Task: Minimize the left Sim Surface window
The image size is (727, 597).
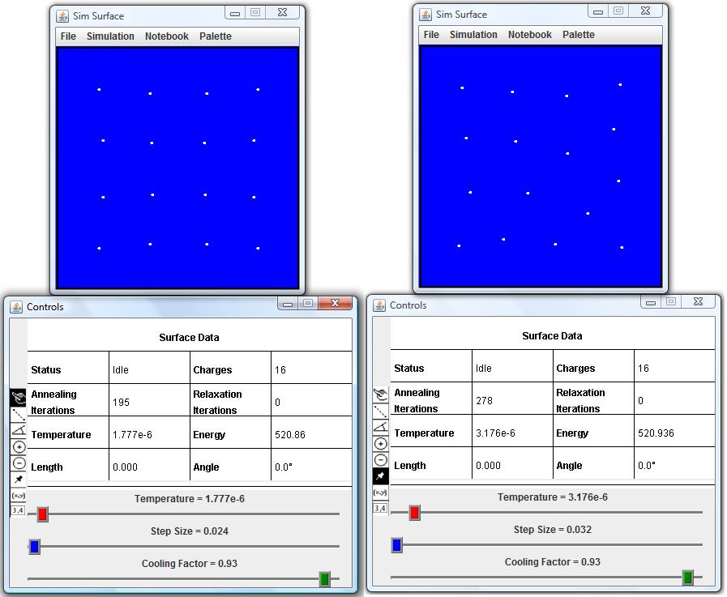Action: 235,13
